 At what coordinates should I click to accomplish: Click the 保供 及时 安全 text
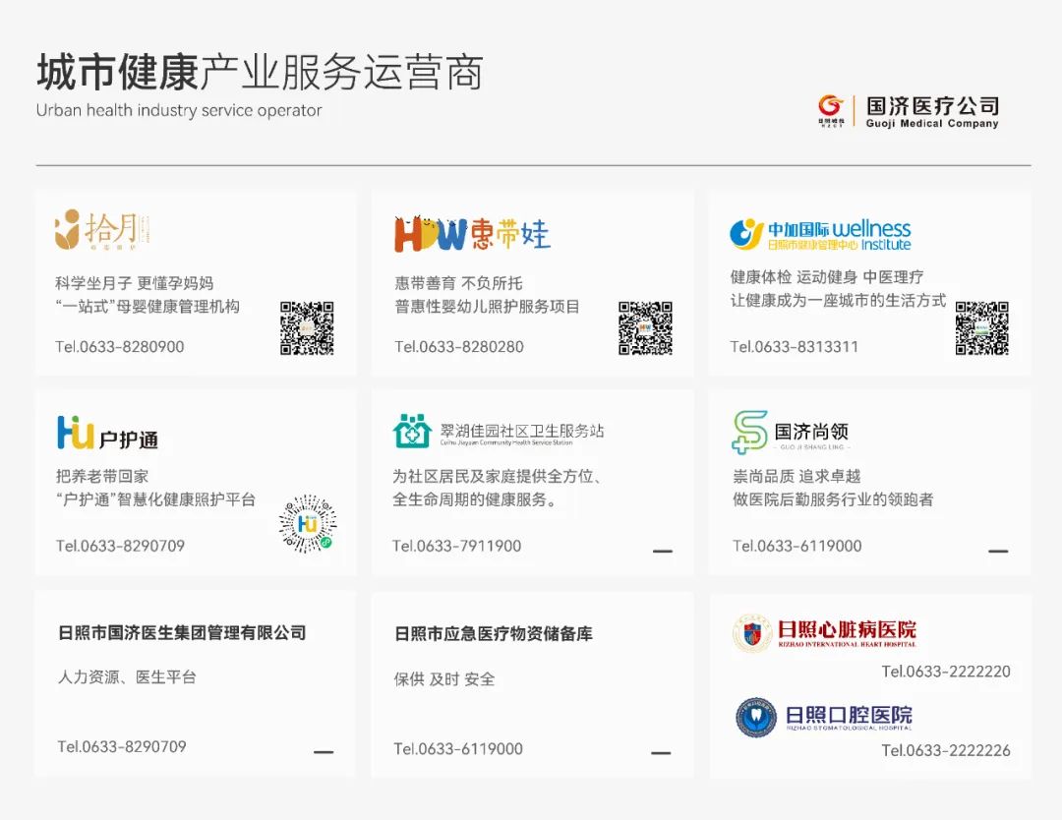tap(444, 679)
